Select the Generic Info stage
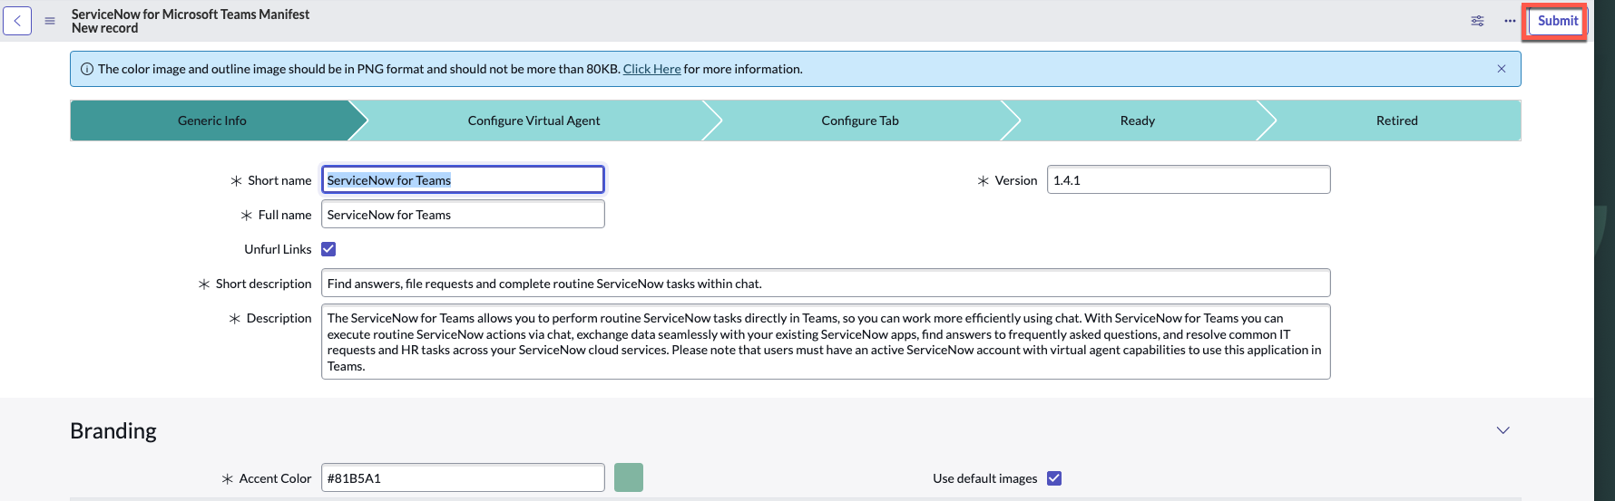This screenshot has width=1615, height=501. pos(212,120)
